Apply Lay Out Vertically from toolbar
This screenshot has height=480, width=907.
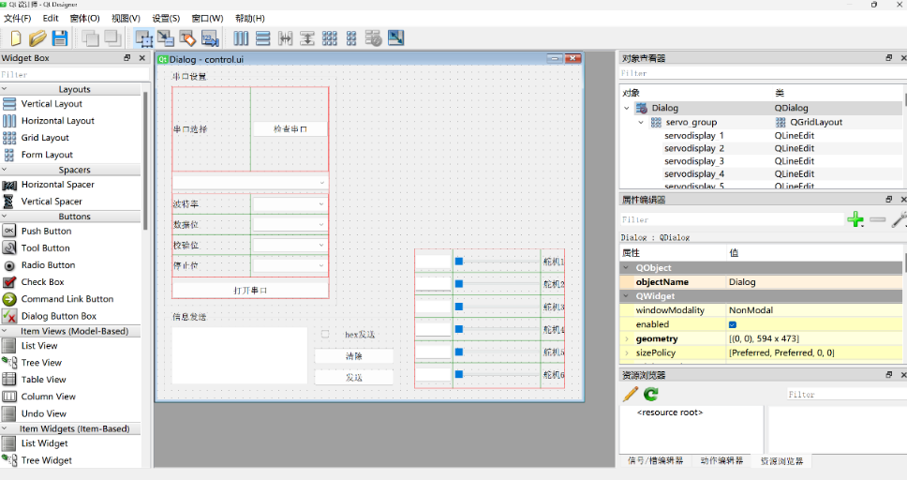[x=263, y=38]
